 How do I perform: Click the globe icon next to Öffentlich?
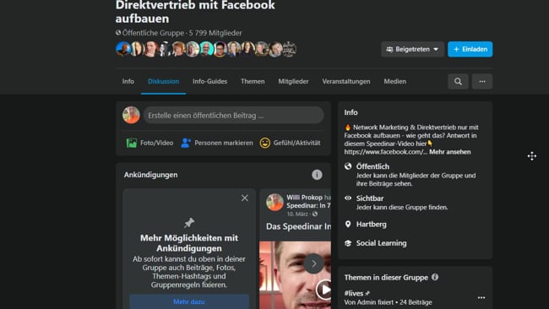[348, 166]
